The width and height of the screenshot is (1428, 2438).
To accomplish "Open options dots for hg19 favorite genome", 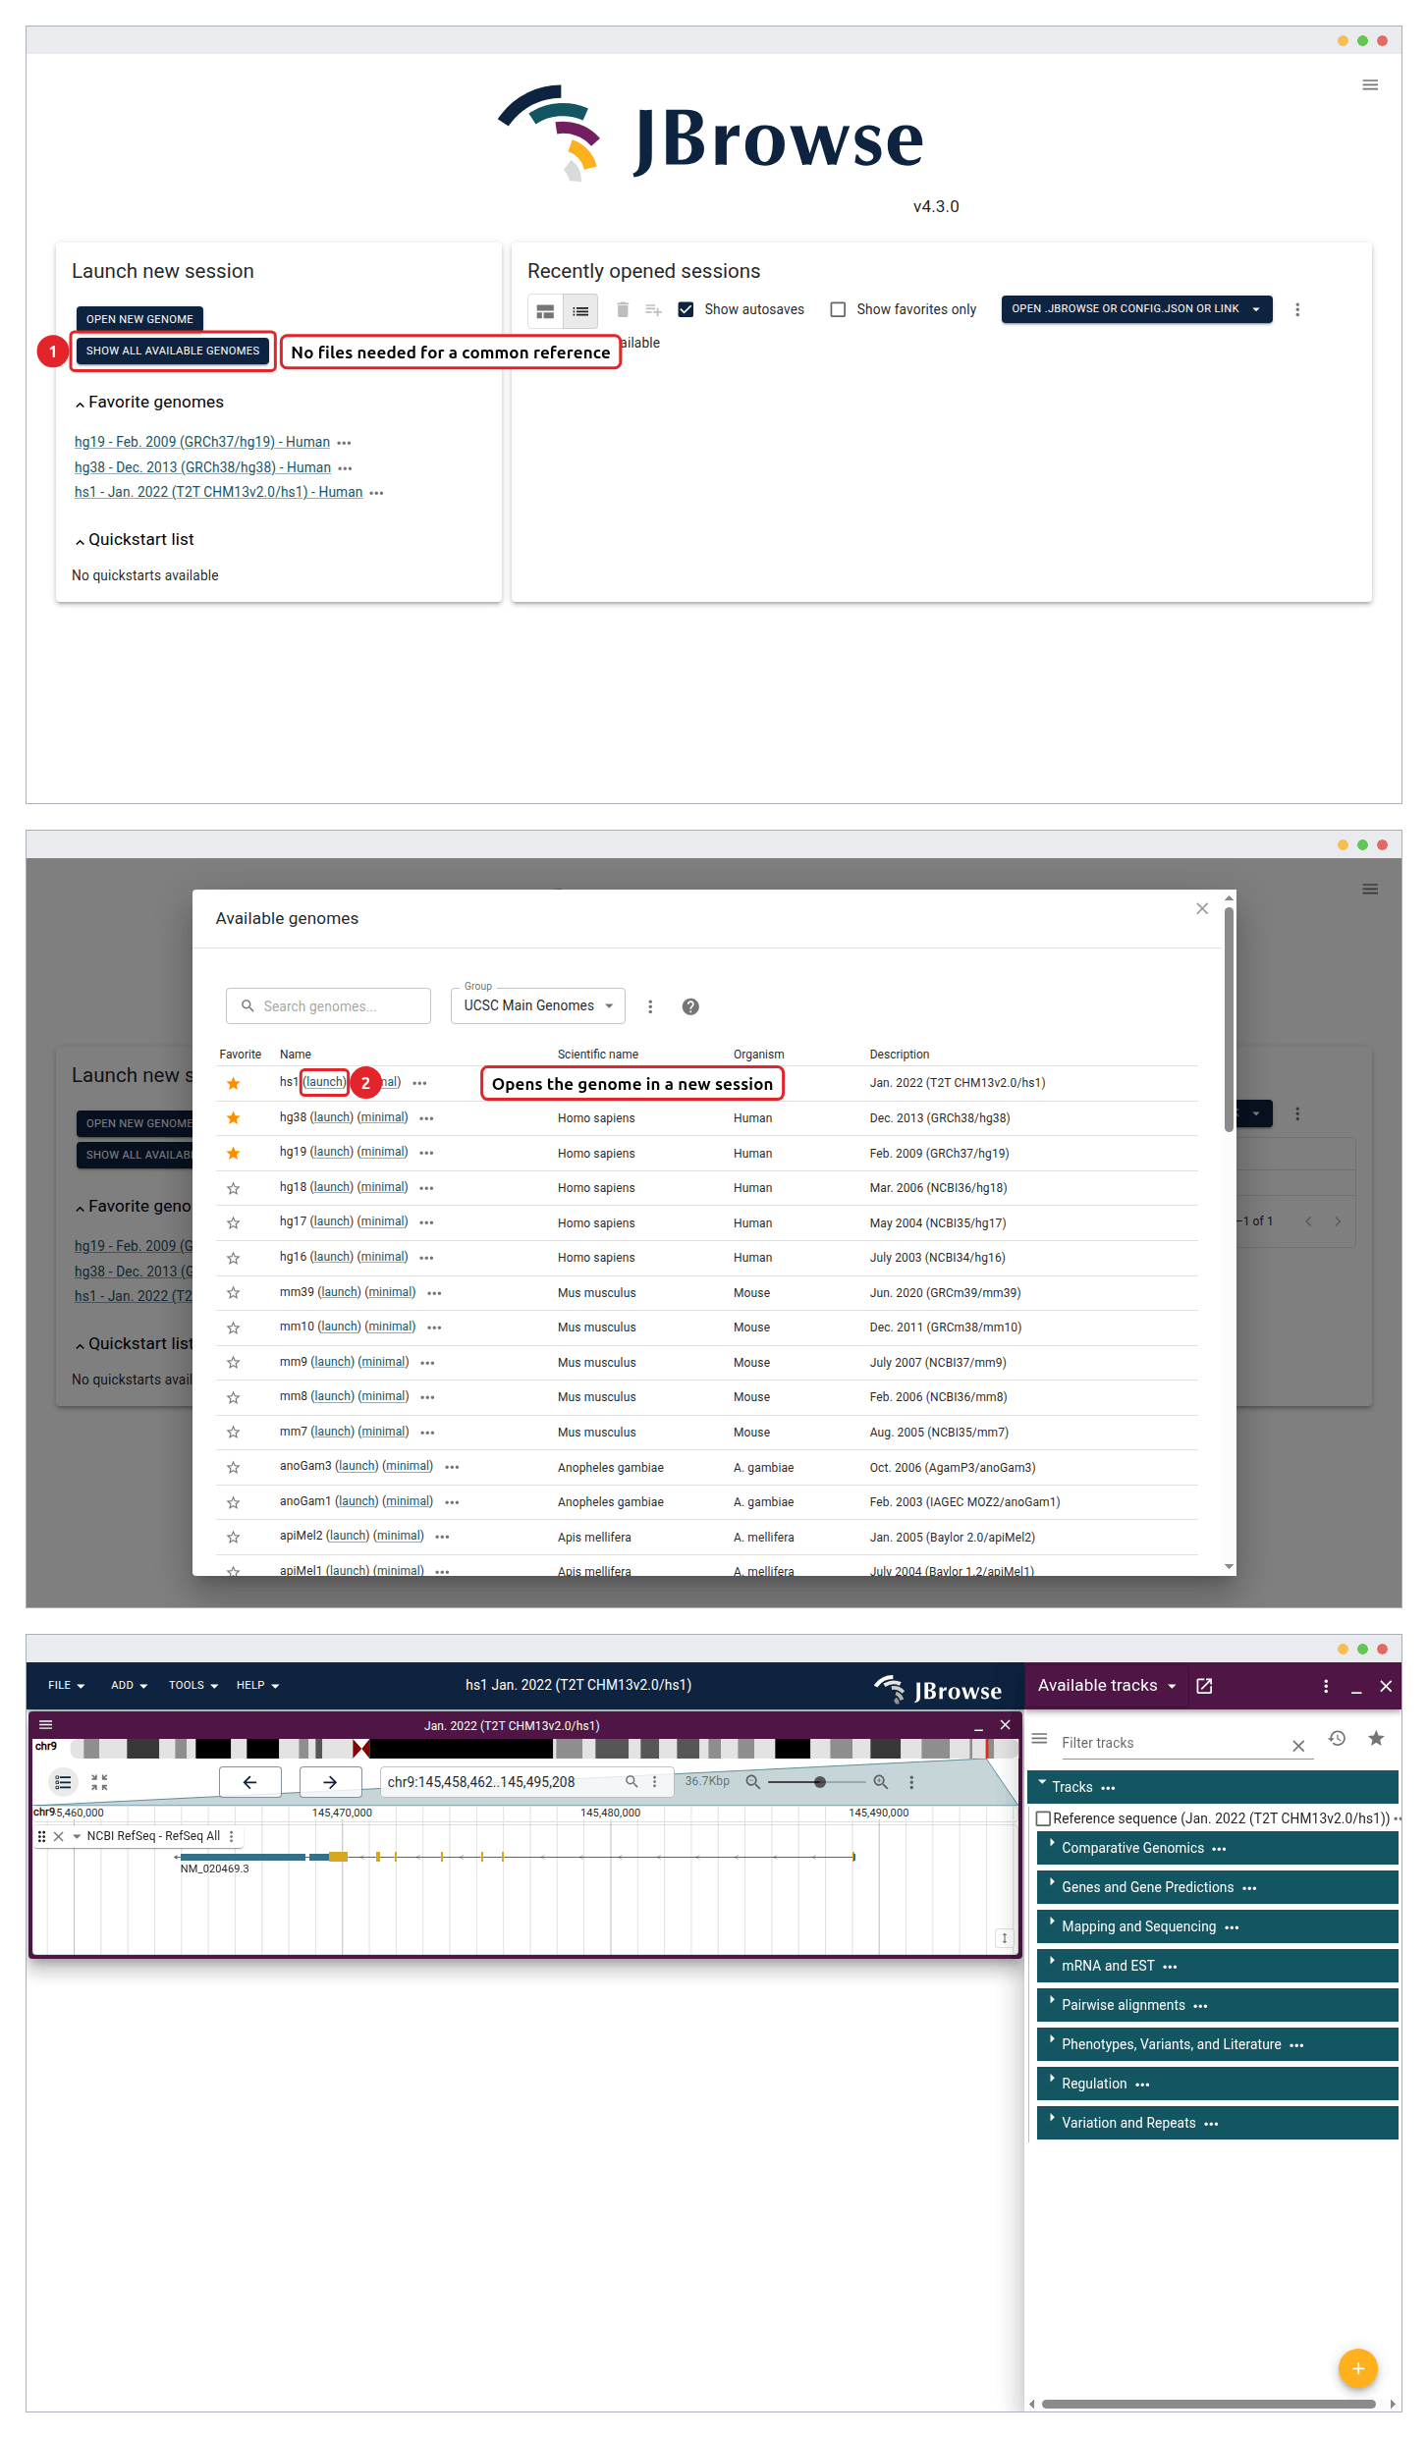I will [344, 443].
